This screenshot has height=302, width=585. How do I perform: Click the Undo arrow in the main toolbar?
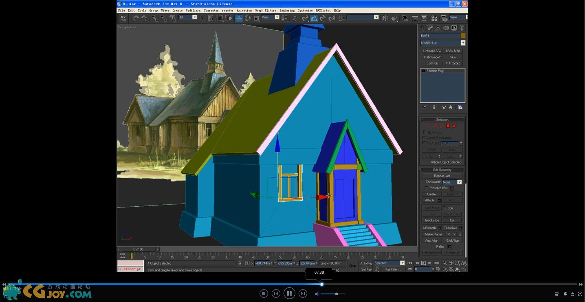tap(135, 18)
